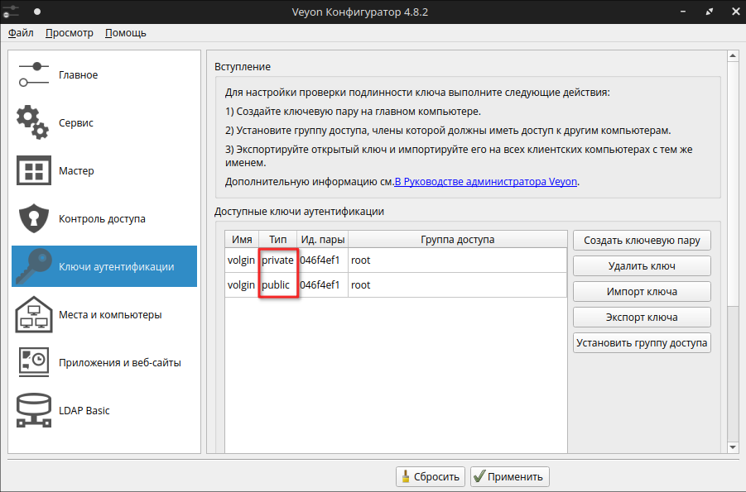Click the Импорт ключа button
Screen dimensions: 746x492
click(642, 291)
